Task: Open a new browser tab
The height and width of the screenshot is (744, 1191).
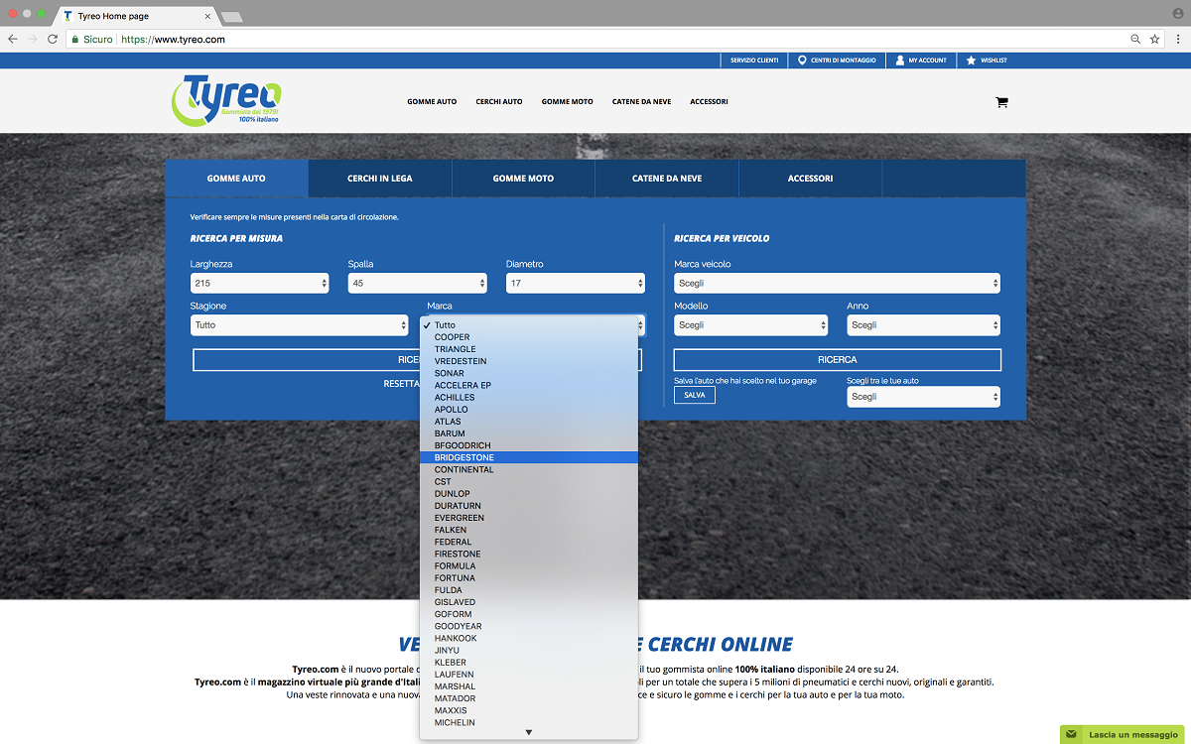Action: (231, 17)
